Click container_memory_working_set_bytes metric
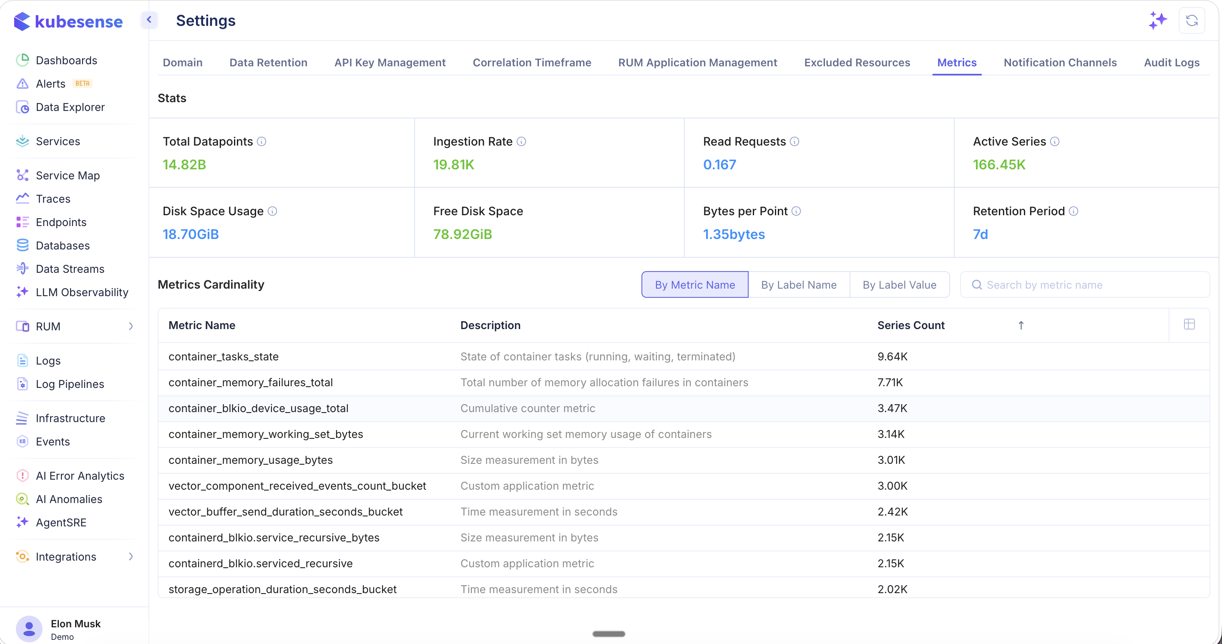This screenshot has width=1222, height=644. (x=266, y=434)
